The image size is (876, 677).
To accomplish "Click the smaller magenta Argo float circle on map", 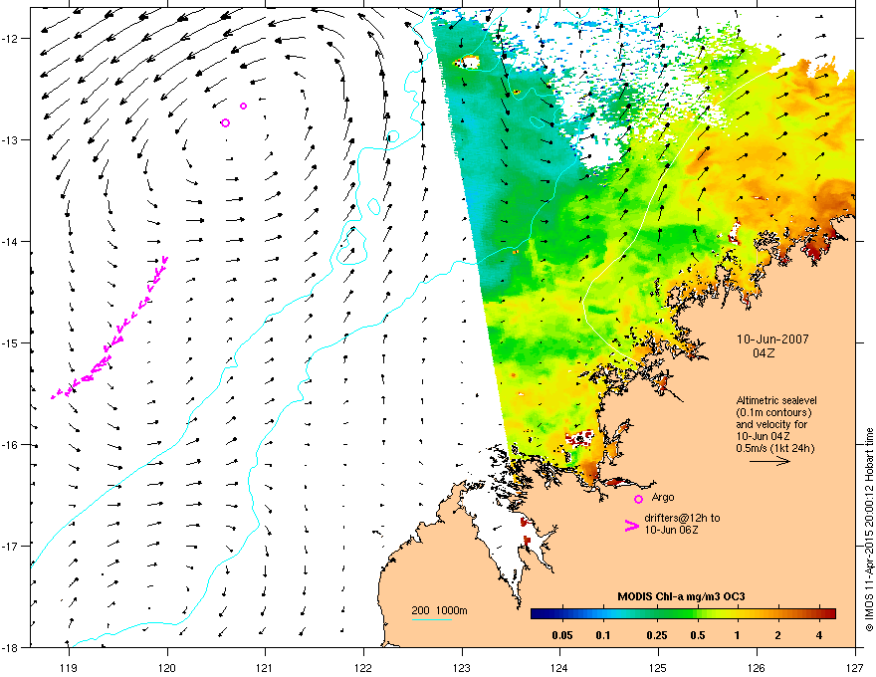I will (x=243, y=107).
